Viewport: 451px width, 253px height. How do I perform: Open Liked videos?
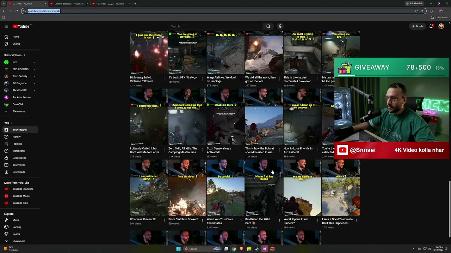[19, 158]
